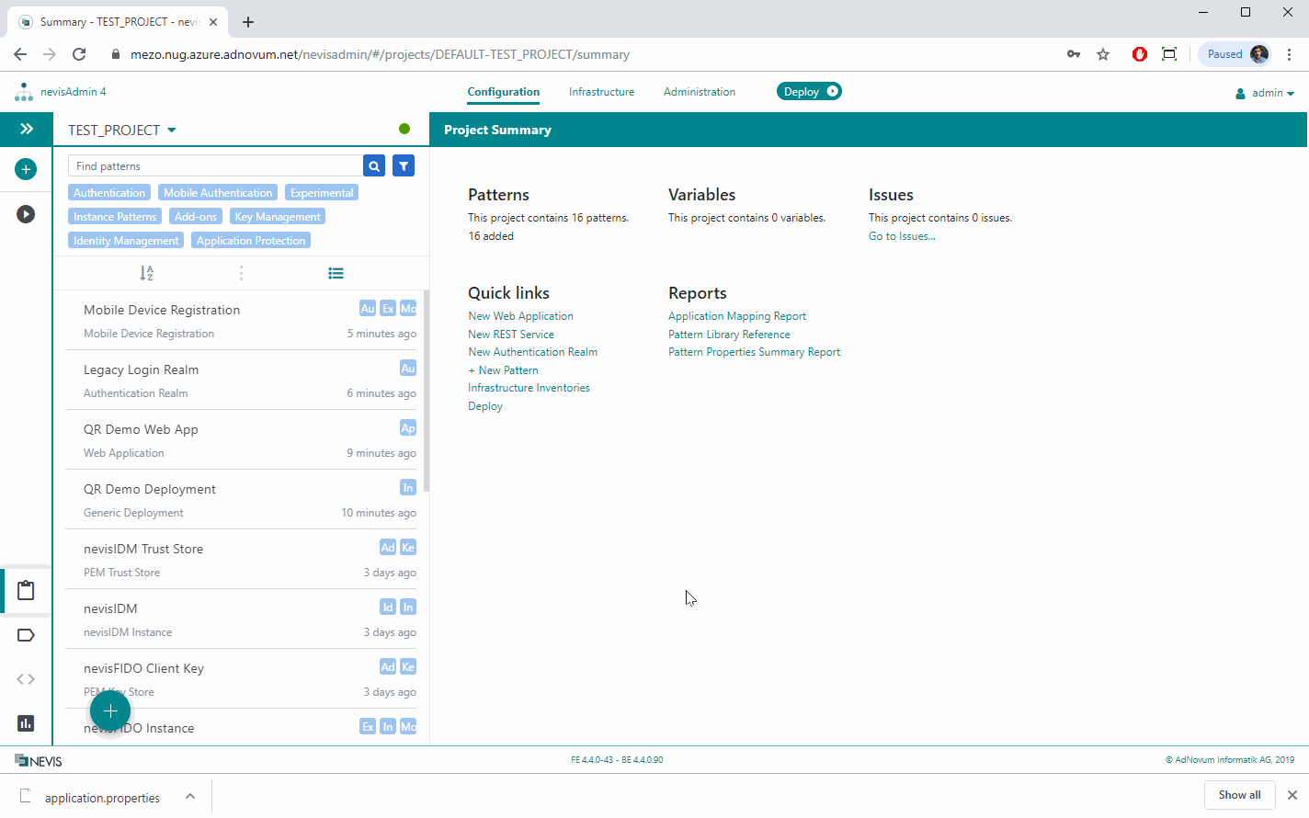Screen dimensions: 1309x818
Task: Expand the sidebar with double chevron icon
Action: point(27,129)
